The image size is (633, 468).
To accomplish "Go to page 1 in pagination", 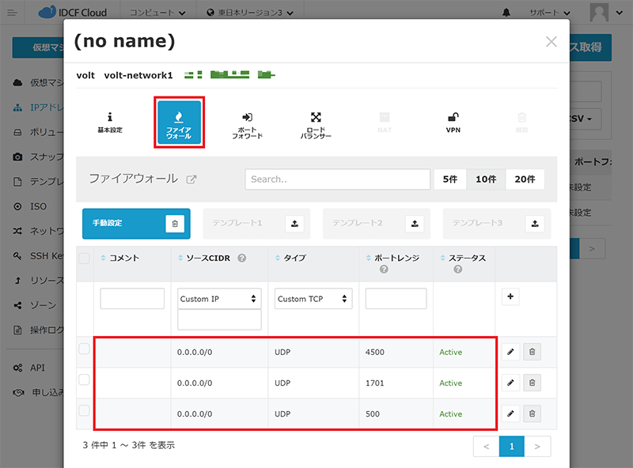I will (x=511, y=447).
